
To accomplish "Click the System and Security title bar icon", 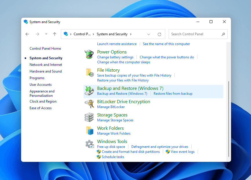I will pos(26,22).
